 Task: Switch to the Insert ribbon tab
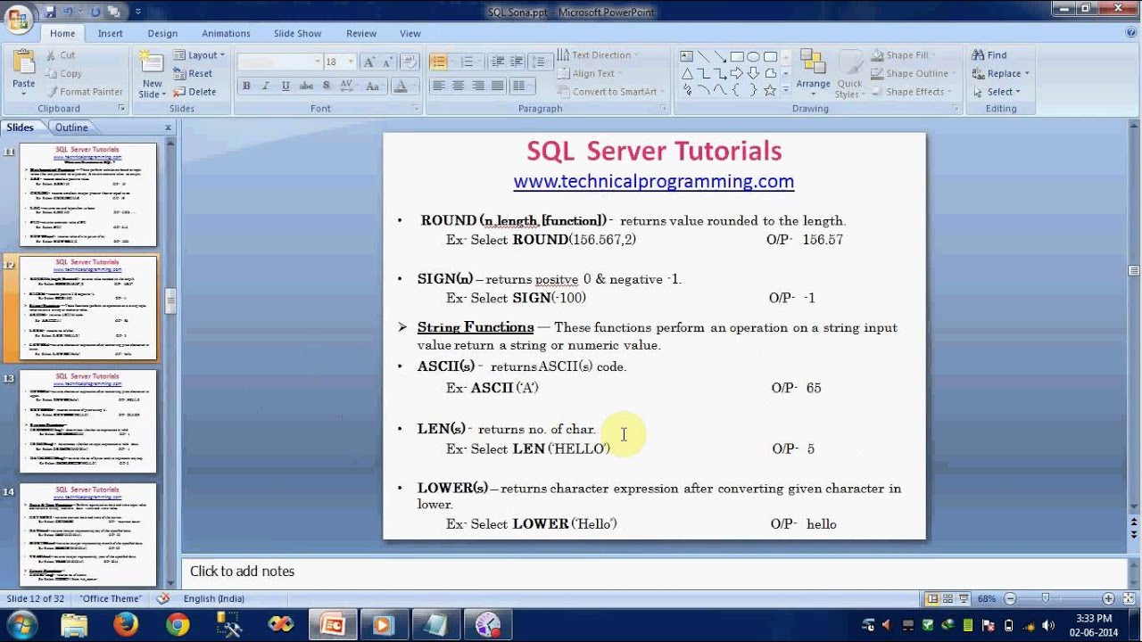(111, 33)
